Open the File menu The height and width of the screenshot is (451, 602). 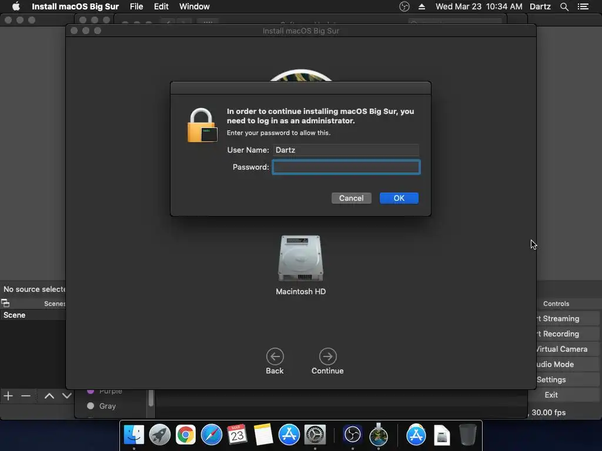pos(136,6)
